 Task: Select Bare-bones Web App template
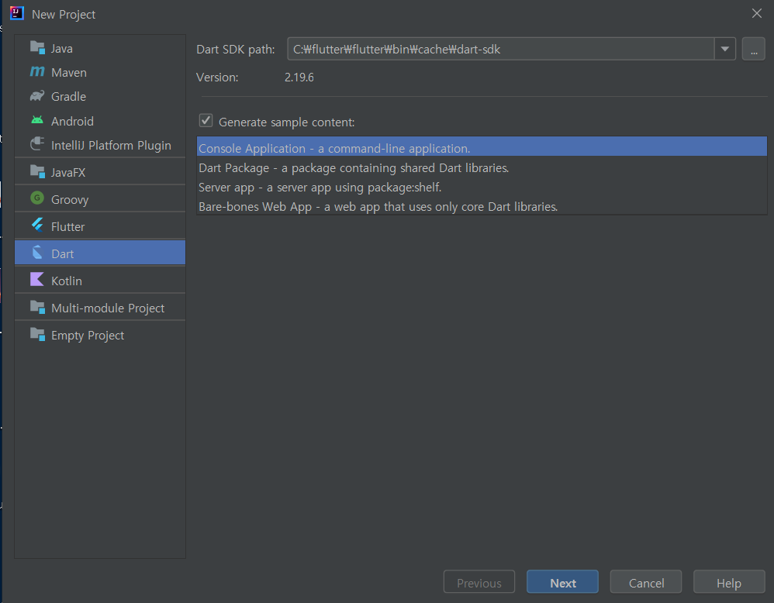click(x=482, y=206)
